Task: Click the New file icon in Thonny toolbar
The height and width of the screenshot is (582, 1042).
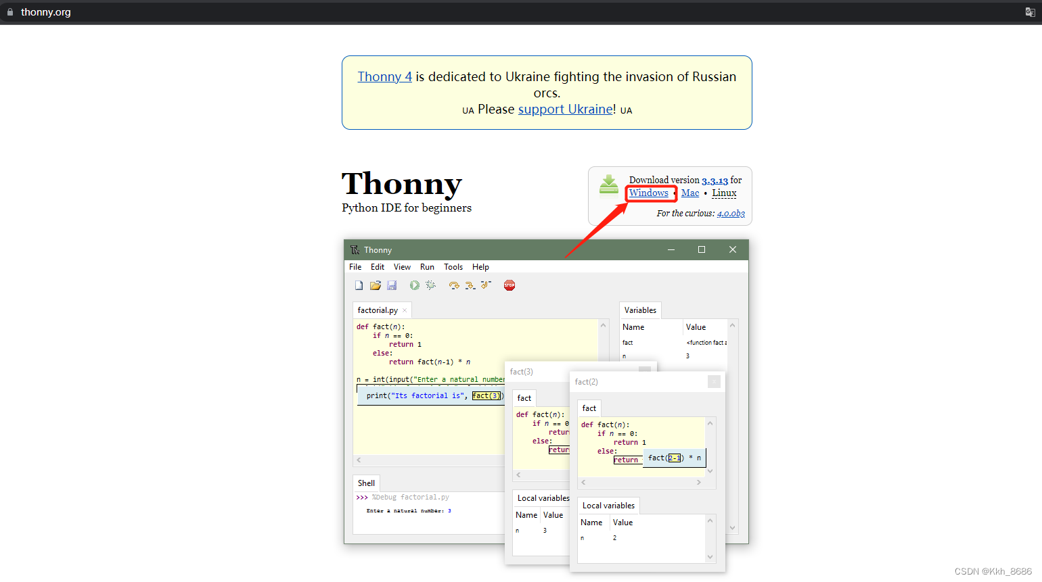Action: (x=359, y=285)
